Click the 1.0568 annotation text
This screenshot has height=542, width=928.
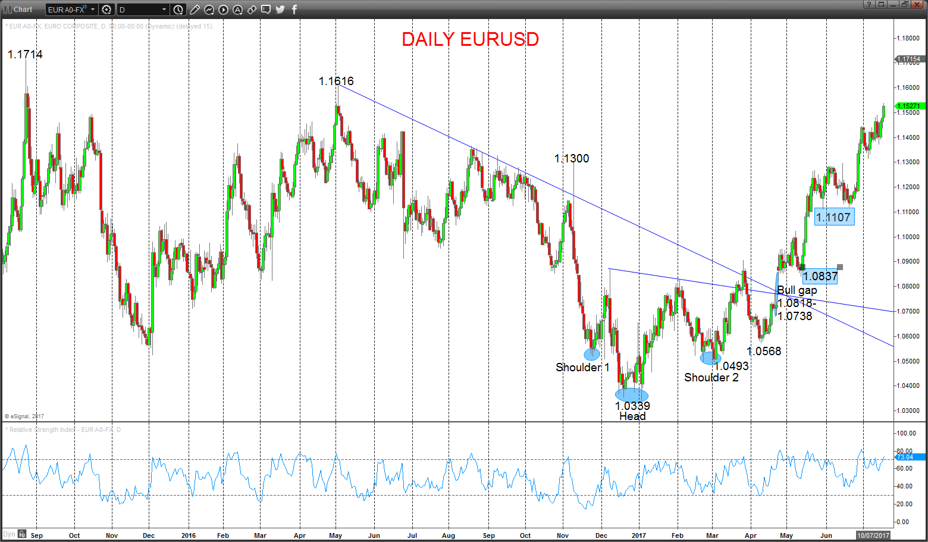764,351
